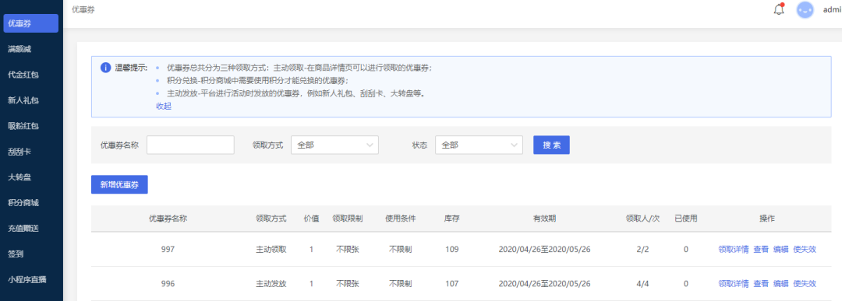Click the 领取人/次 column header

point(642,219)
